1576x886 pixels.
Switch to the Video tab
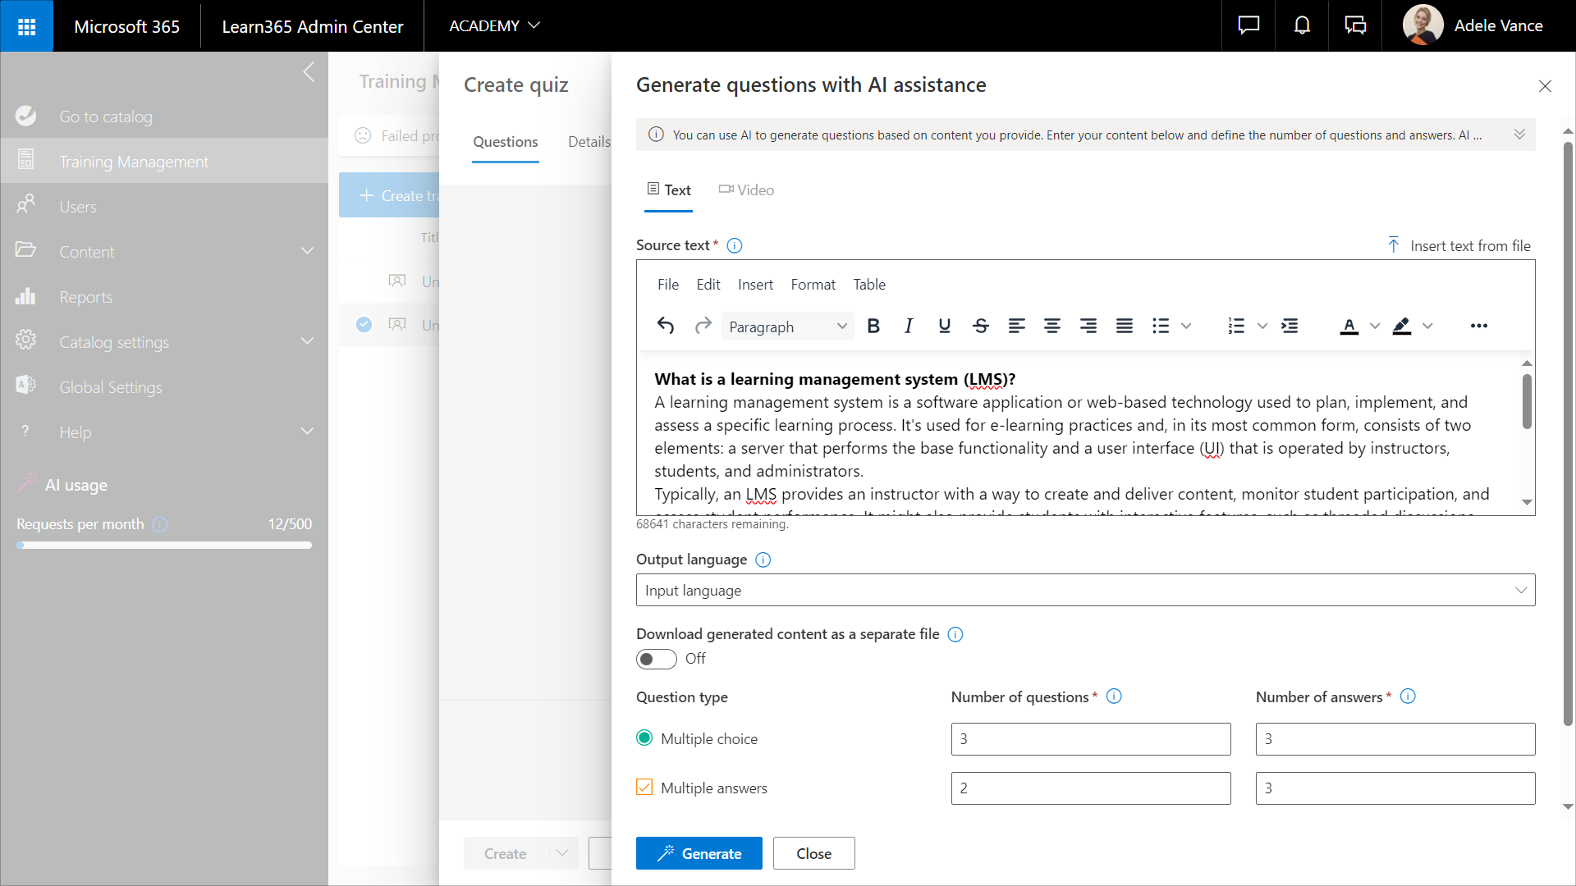coord(746,190)
